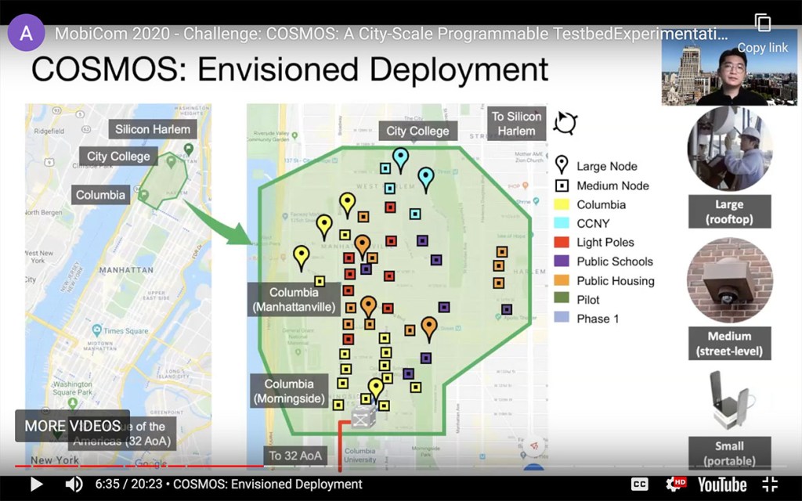The height and width of the screenshot is (501, 802).
Task: Toggle closed captions on
Action: pos(640,485)
